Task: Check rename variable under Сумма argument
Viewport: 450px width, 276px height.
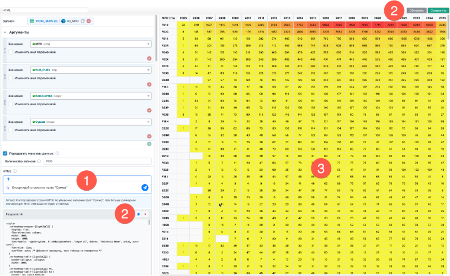Action: click(x=12, y=130)
